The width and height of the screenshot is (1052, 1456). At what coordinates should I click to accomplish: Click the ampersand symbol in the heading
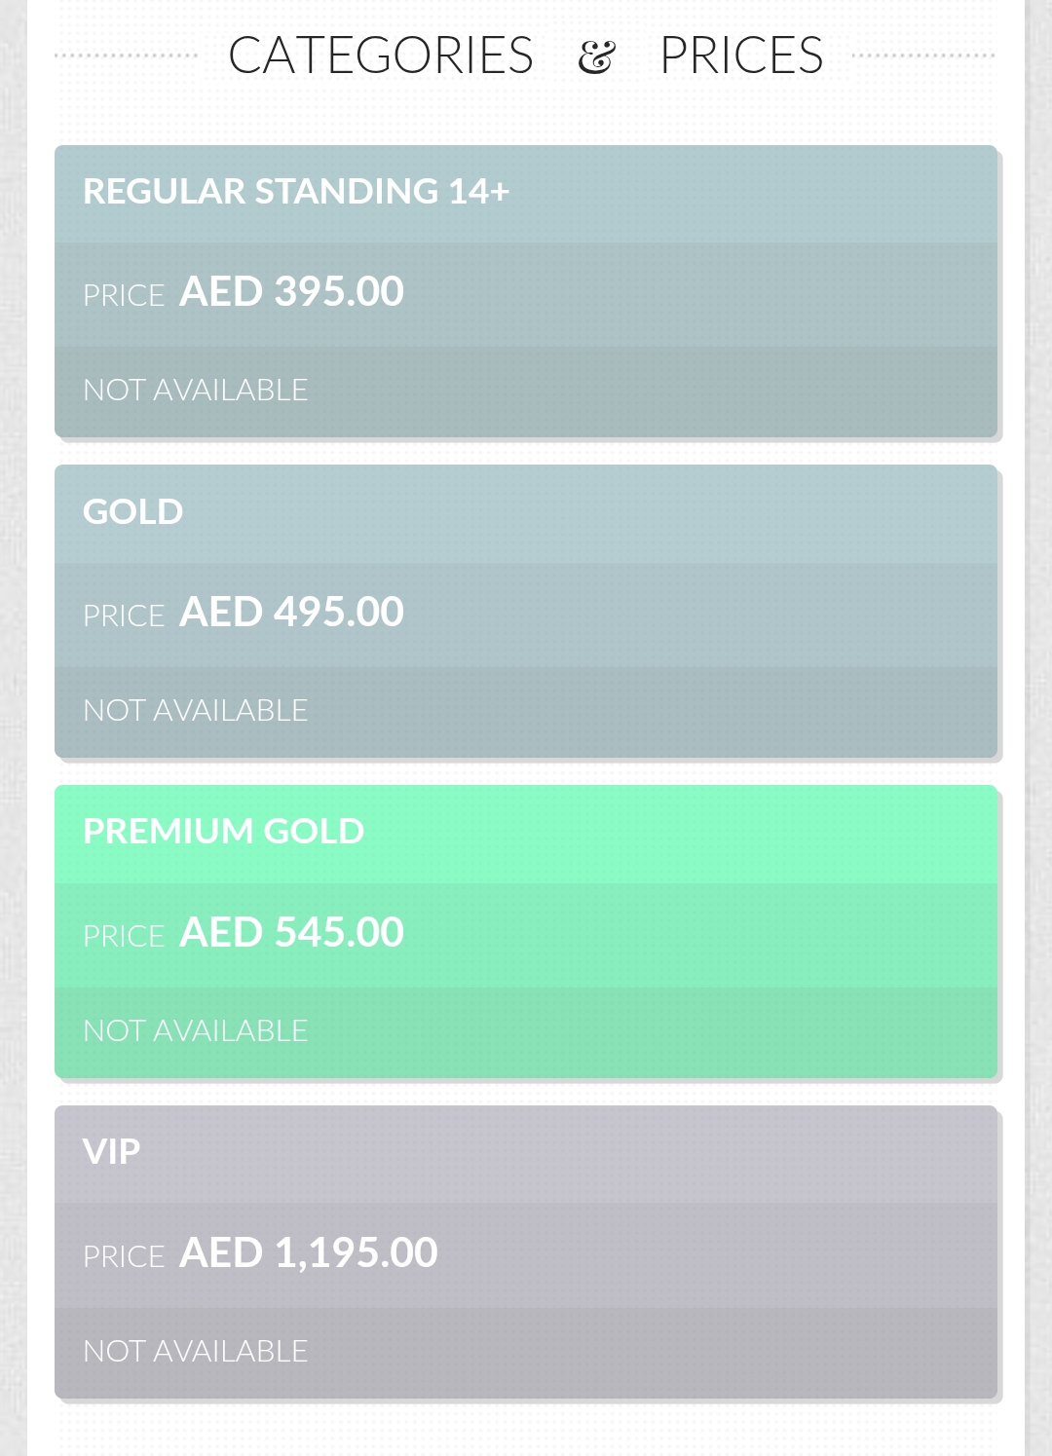(x=596, y=57)
